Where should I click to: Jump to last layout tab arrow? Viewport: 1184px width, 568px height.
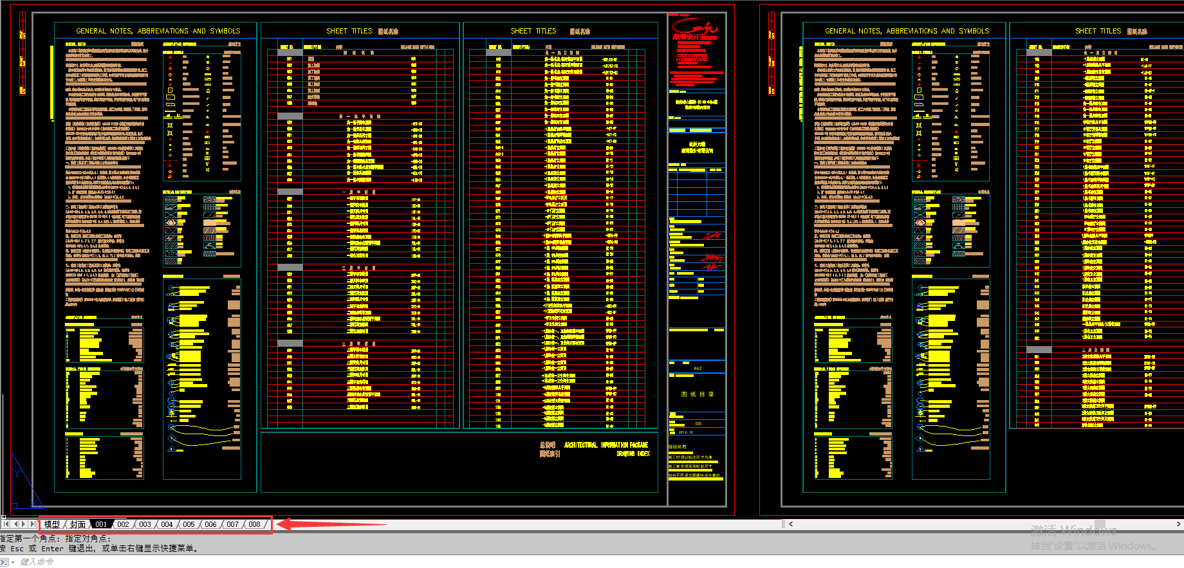pos(33,524)
